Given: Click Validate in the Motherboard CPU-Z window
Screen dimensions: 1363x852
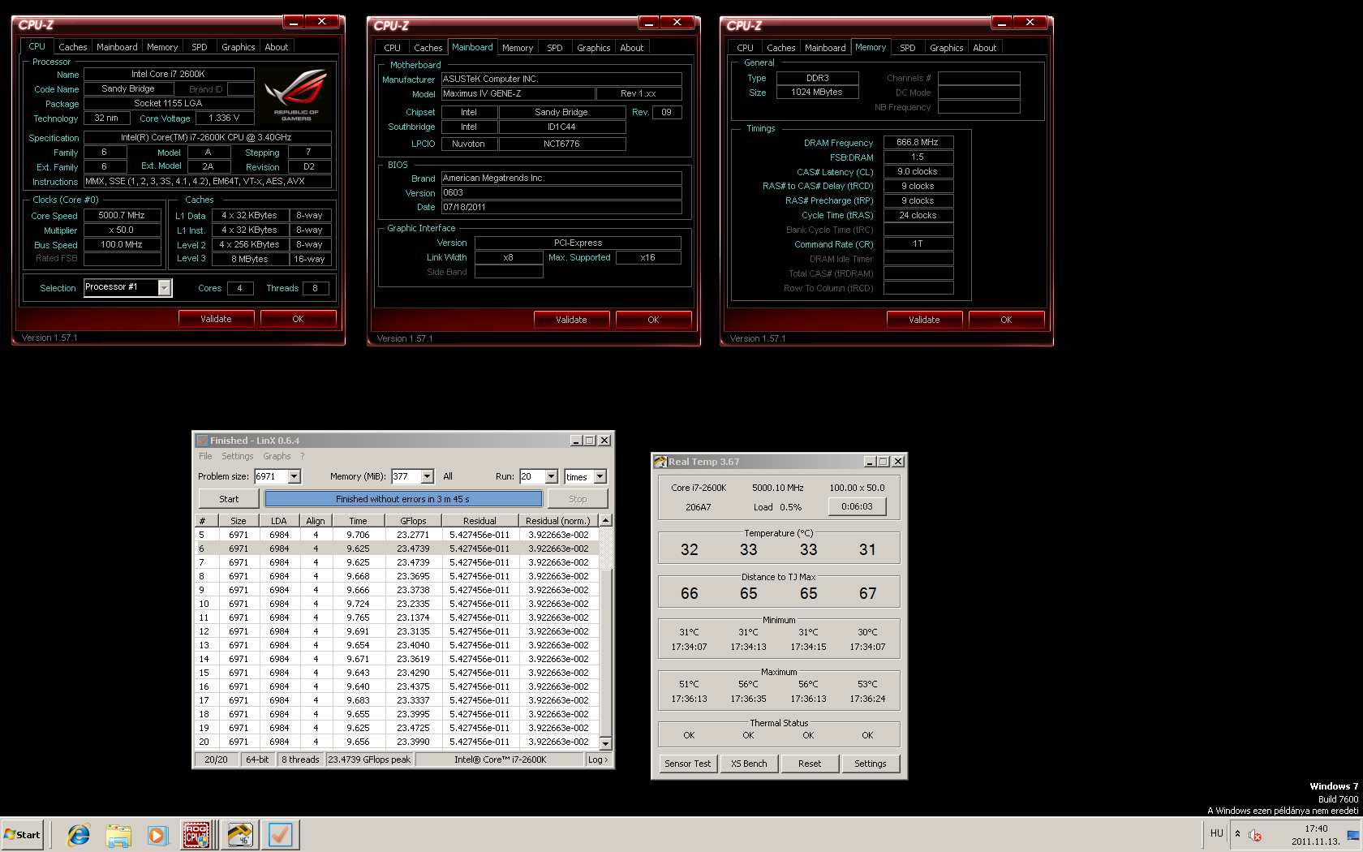Looking at the screenshot, I should click(x=571, y=320).
